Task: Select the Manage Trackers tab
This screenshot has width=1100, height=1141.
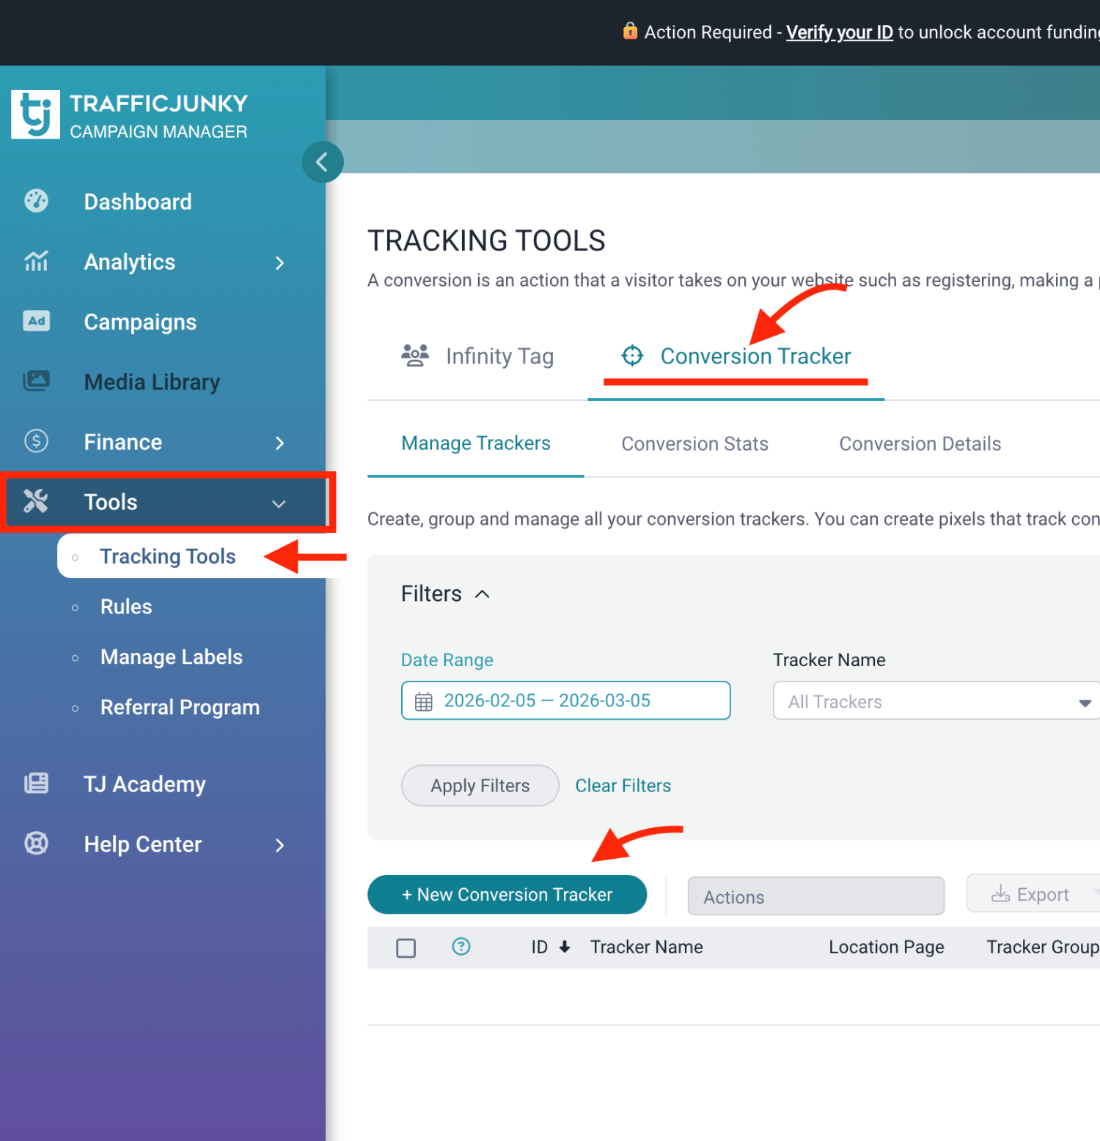Action: click(x=476, y=443)
